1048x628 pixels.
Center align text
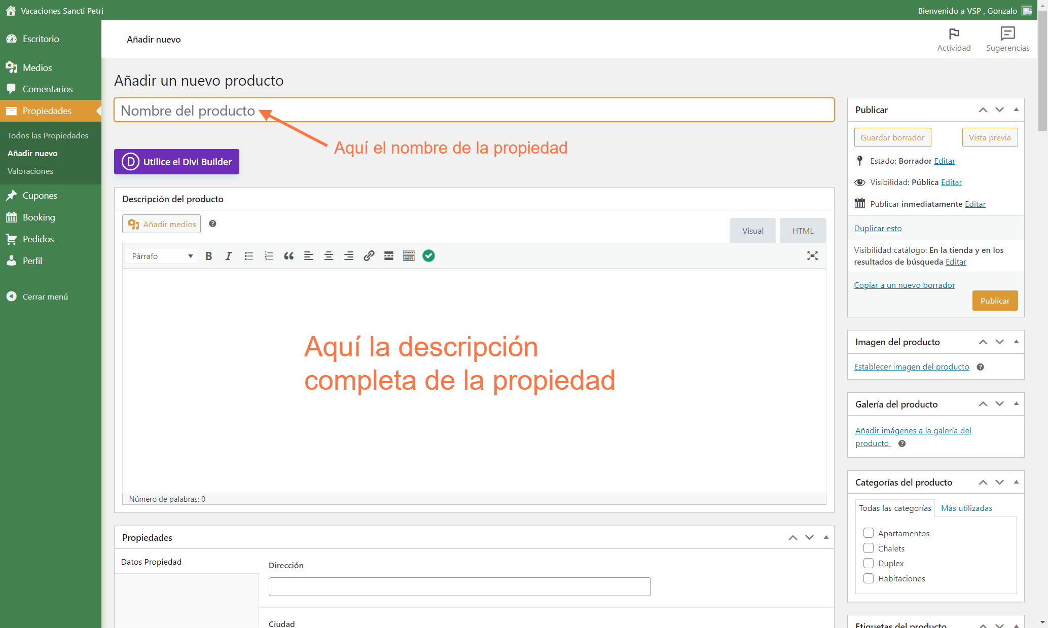point(329,256)
